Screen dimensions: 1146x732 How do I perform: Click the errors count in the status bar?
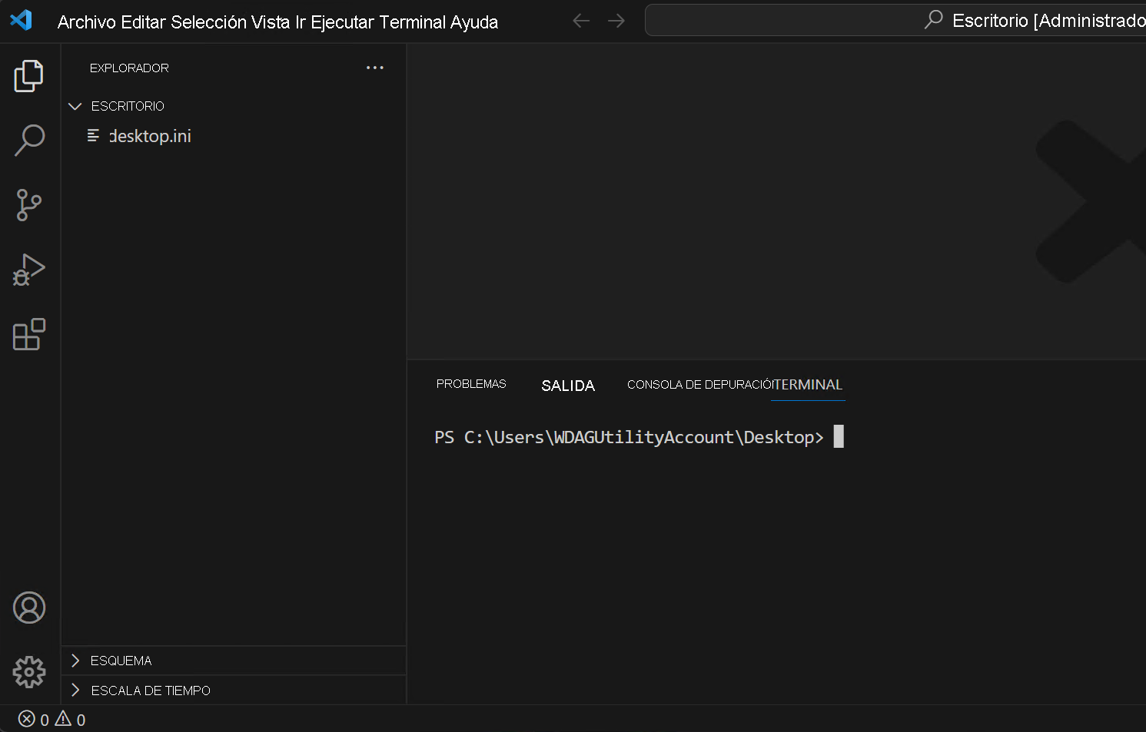[x=35, y=720]
